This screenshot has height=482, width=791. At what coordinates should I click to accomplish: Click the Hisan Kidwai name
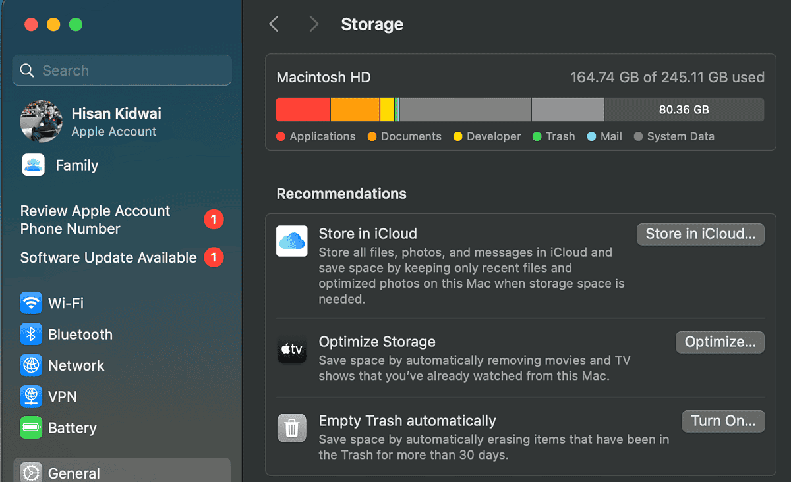(116, 113)
